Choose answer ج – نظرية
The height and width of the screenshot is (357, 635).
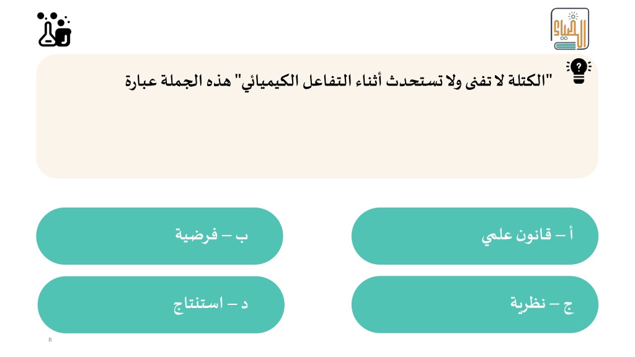pos(474,304)
